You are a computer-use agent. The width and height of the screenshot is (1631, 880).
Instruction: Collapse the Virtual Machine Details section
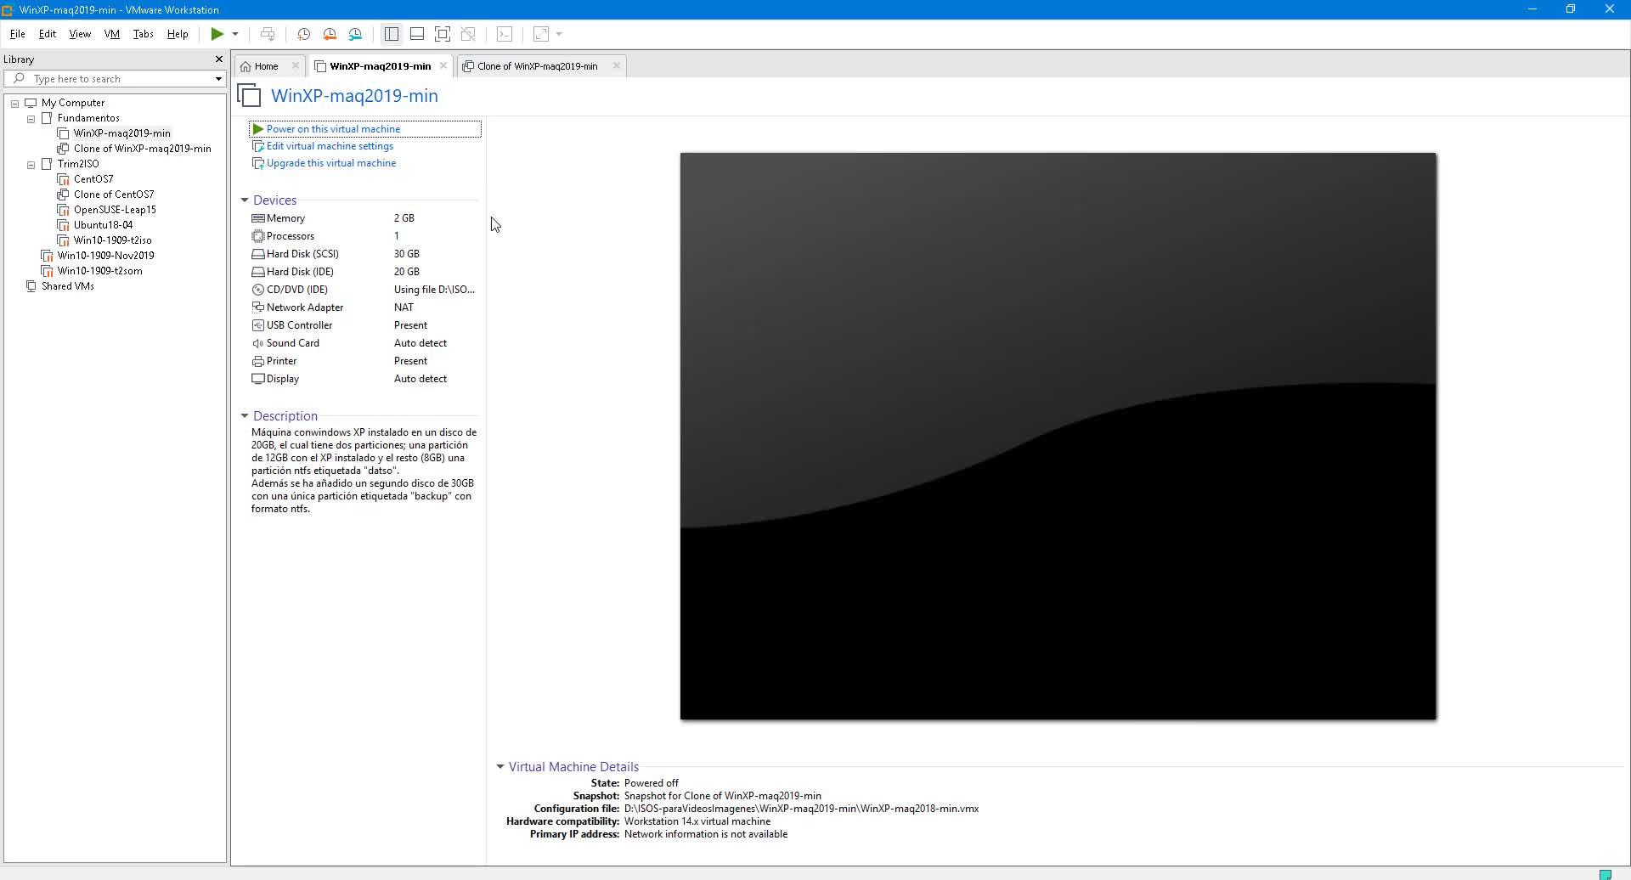tap(500, 767)
